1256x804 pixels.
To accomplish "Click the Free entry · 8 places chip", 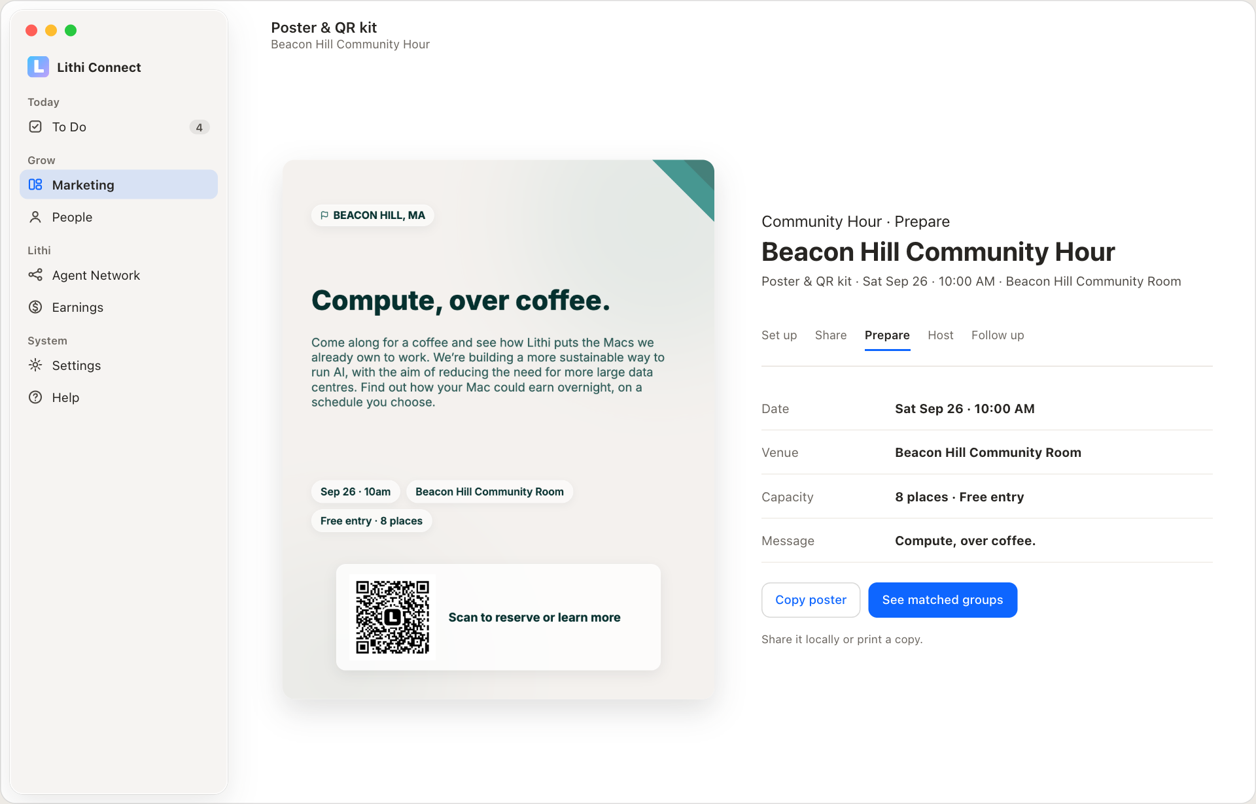I will tap(372, 521).
